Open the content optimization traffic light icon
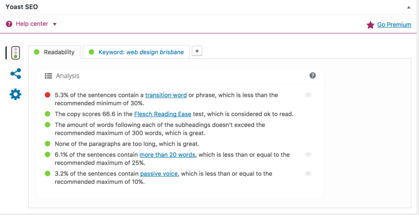419x215 pixels. (16, 53)
